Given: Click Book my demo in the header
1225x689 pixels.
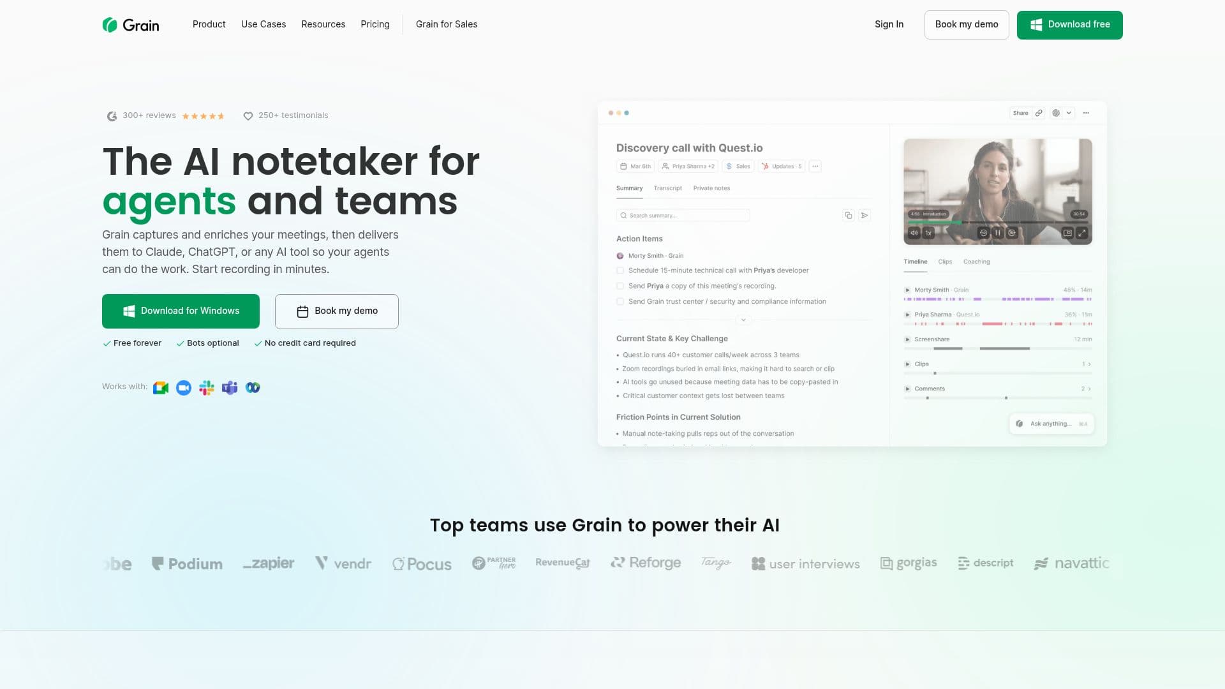Looking at the screenshot, I should (967, 25).
